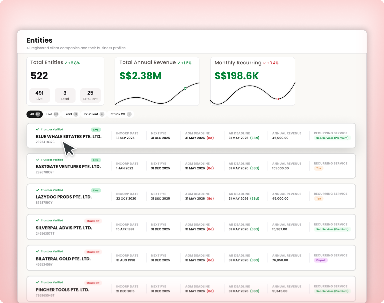384x303 pixels.
Task: Click registration number 202541837G
Action: click(x=45, y=142)
